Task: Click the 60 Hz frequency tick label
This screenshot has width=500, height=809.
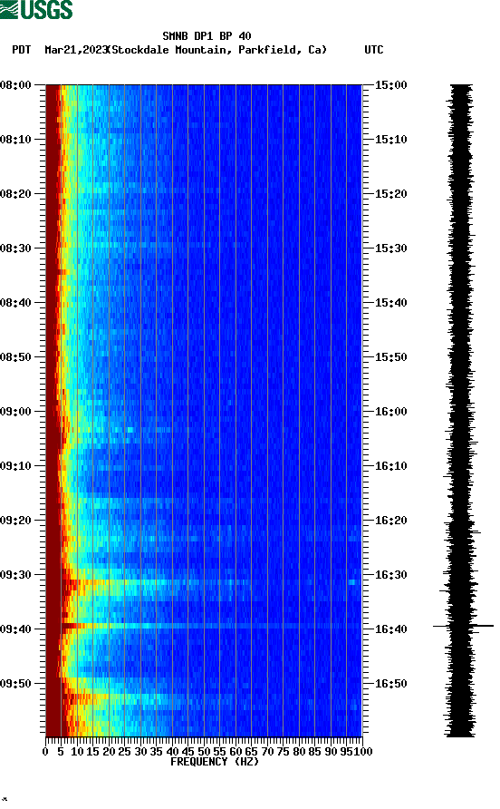Action: tap(236, 752)
